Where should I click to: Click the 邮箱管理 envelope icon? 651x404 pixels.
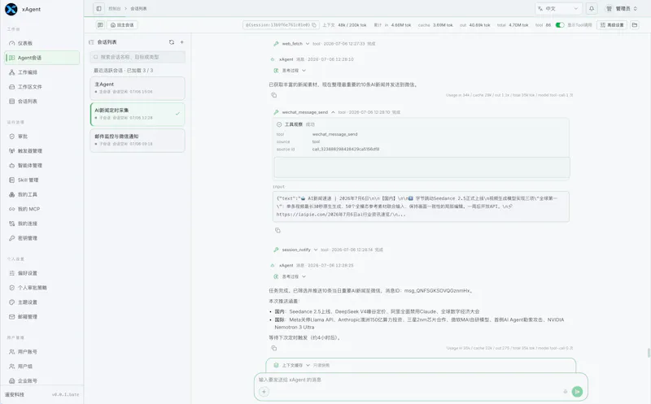pyautogui.click(x=11, y=317)
